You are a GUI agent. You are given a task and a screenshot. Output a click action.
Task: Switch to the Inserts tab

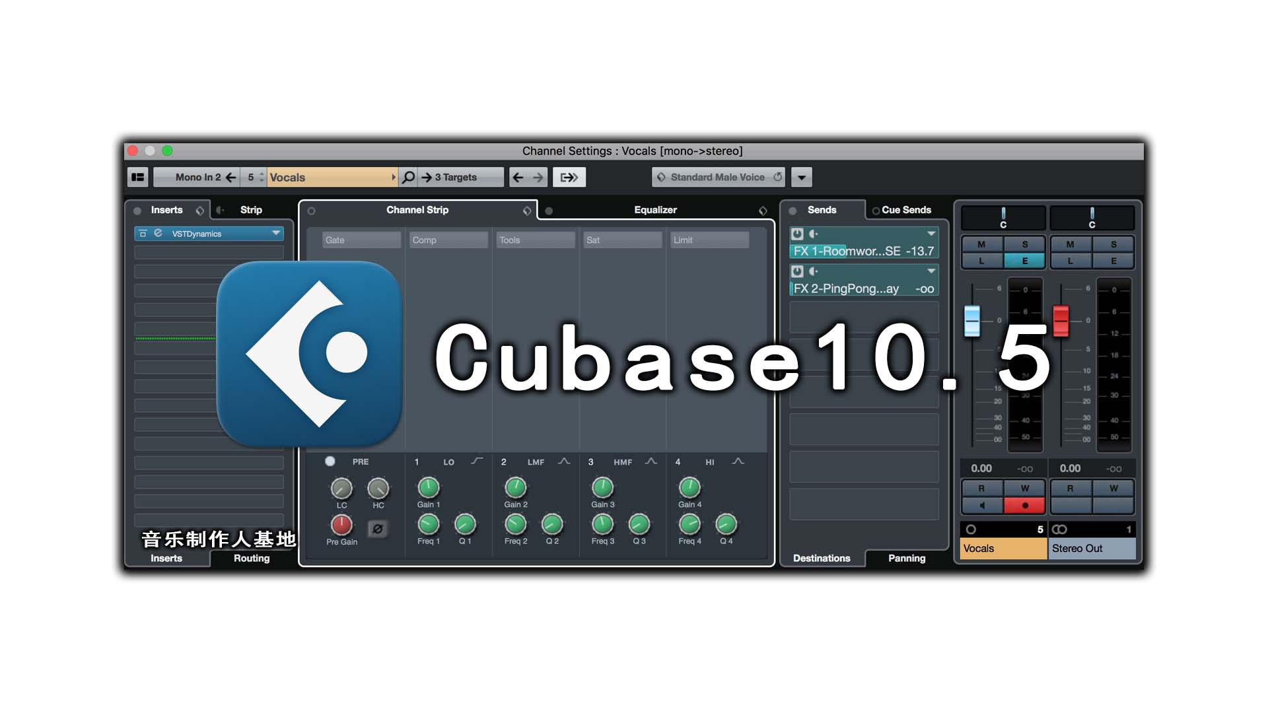point(167,557)
